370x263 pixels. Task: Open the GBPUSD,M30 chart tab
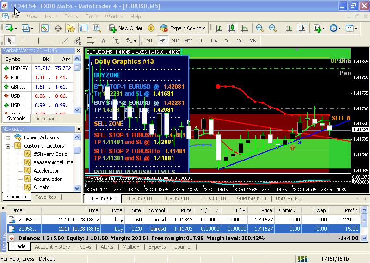tap(252, 198)
